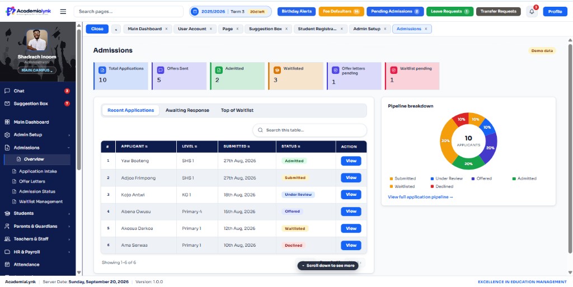573x287 pixels.
Task: Open Transfer Requests
Action: [499, 11]
